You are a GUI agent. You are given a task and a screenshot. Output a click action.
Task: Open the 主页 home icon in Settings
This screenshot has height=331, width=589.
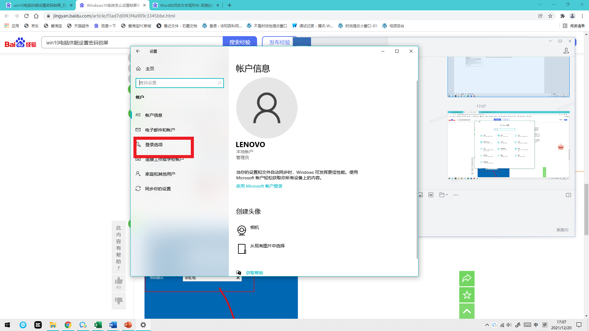pyautogui.click(x=138, y=69)
